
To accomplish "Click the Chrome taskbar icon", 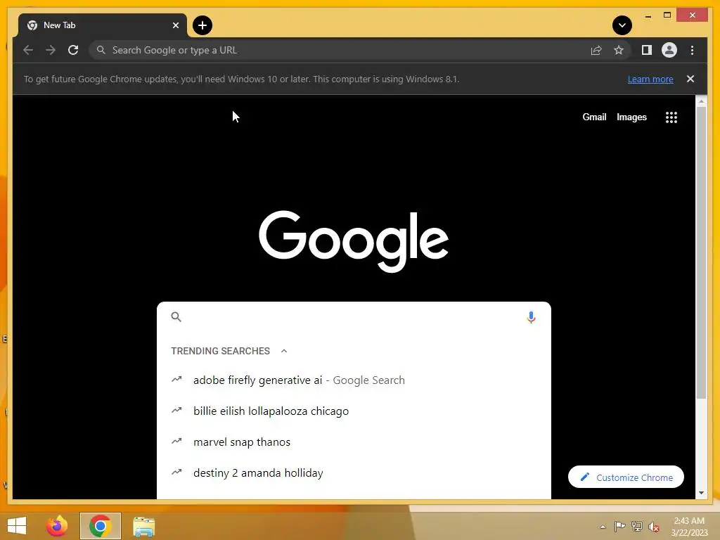I will [x=100, y=526].
